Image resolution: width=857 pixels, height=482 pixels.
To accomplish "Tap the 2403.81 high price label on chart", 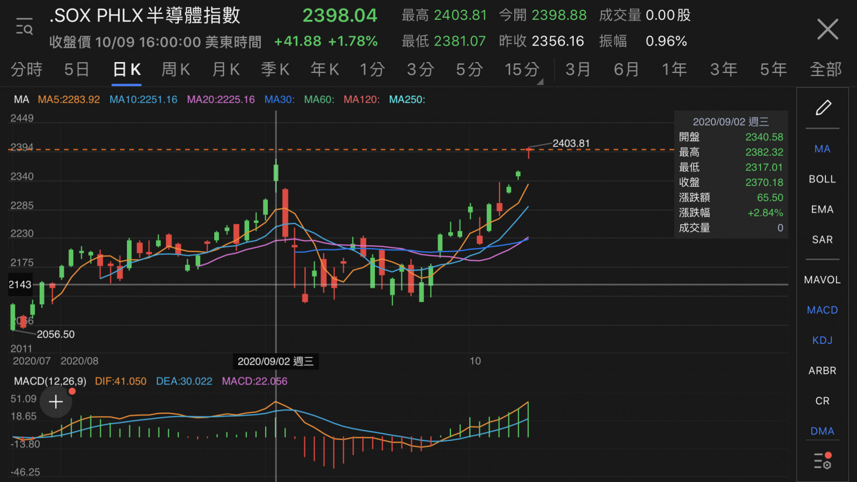I will [571, 144].
